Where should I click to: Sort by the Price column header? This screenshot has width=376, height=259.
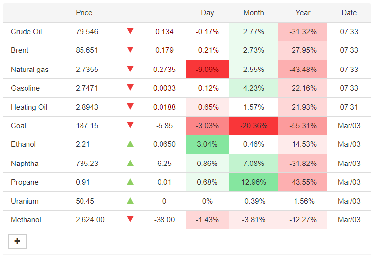pyautogui.click(x=84, y=13)
